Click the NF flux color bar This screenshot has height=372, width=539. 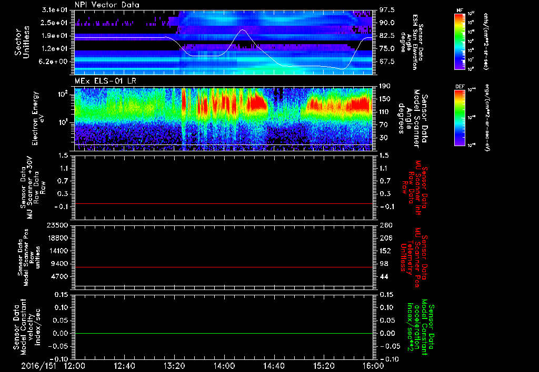[460, 41]
